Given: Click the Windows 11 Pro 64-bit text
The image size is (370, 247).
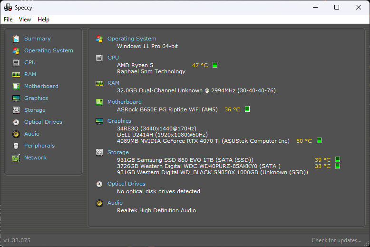Looking at the screenshot, I should click(x=147, y=46).
